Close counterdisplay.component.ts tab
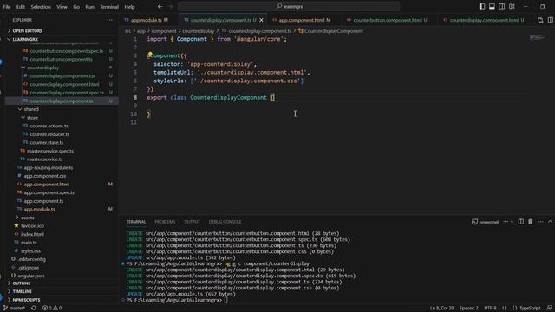Screen dimensions: 555x312 [x=261, y=20]
